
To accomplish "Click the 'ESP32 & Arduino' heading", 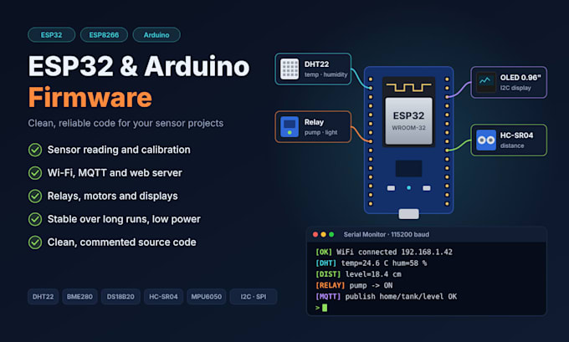I will tap(139, 66).
